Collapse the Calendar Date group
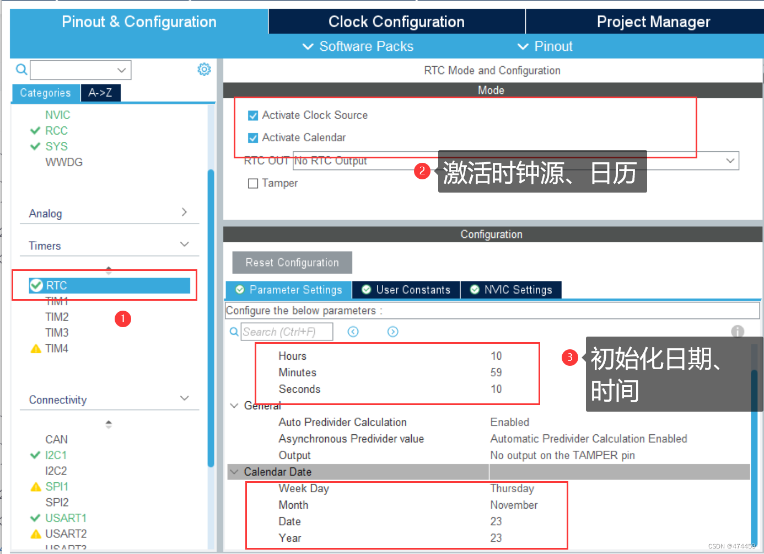Screen dimensions: 764x554 (234, 472)
